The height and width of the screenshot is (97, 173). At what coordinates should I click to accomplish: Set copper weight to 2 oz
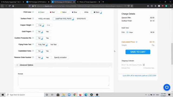point(48,25)
